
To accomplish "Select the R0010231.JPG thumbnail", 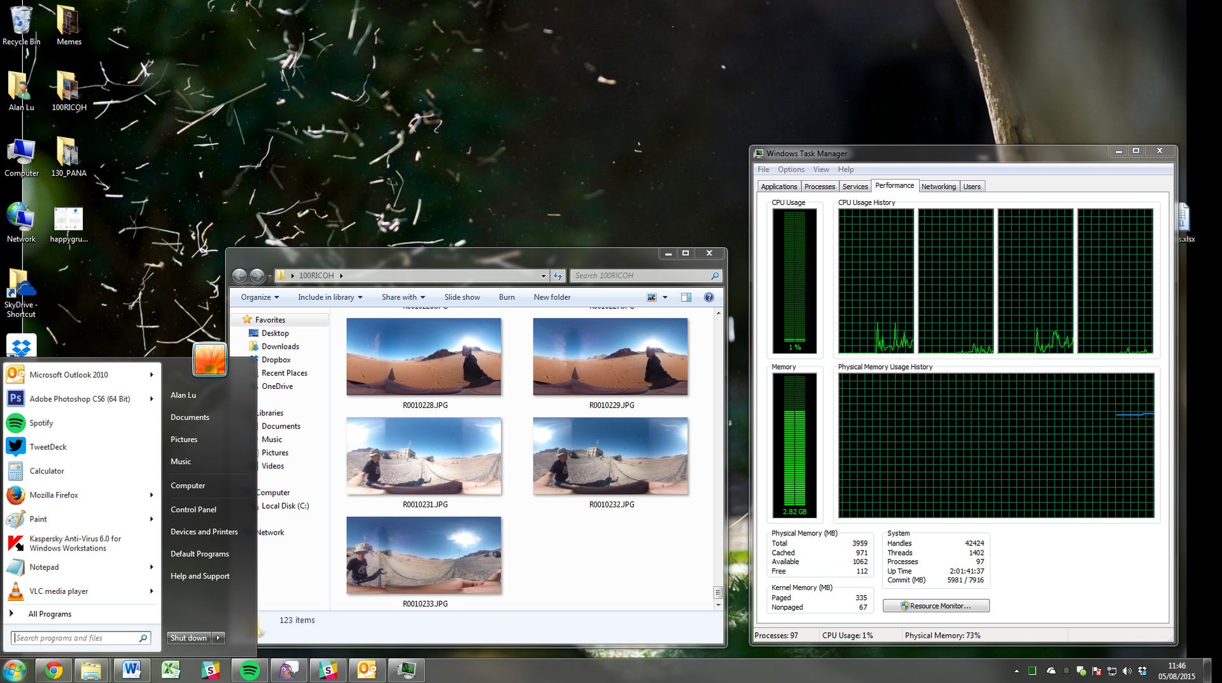I will [x=423, y=456].
